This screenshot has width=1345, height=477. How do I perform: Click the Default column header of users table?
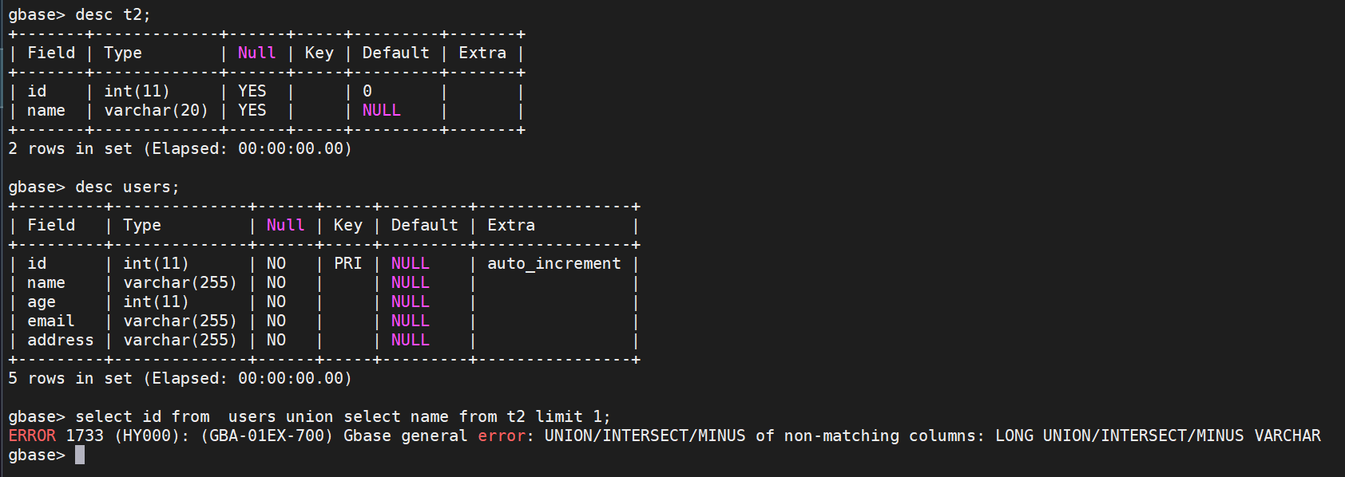pyautogui.click(x=425, y=226)
